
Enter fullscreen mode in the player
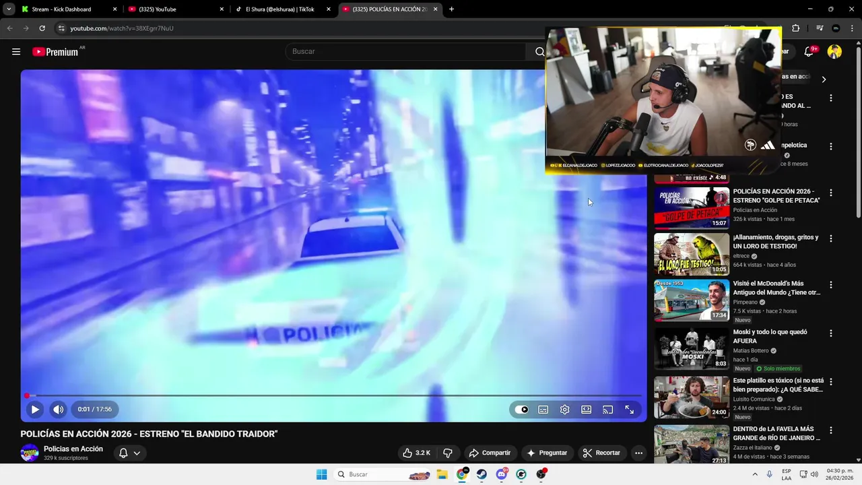click(x=630, y=410)
